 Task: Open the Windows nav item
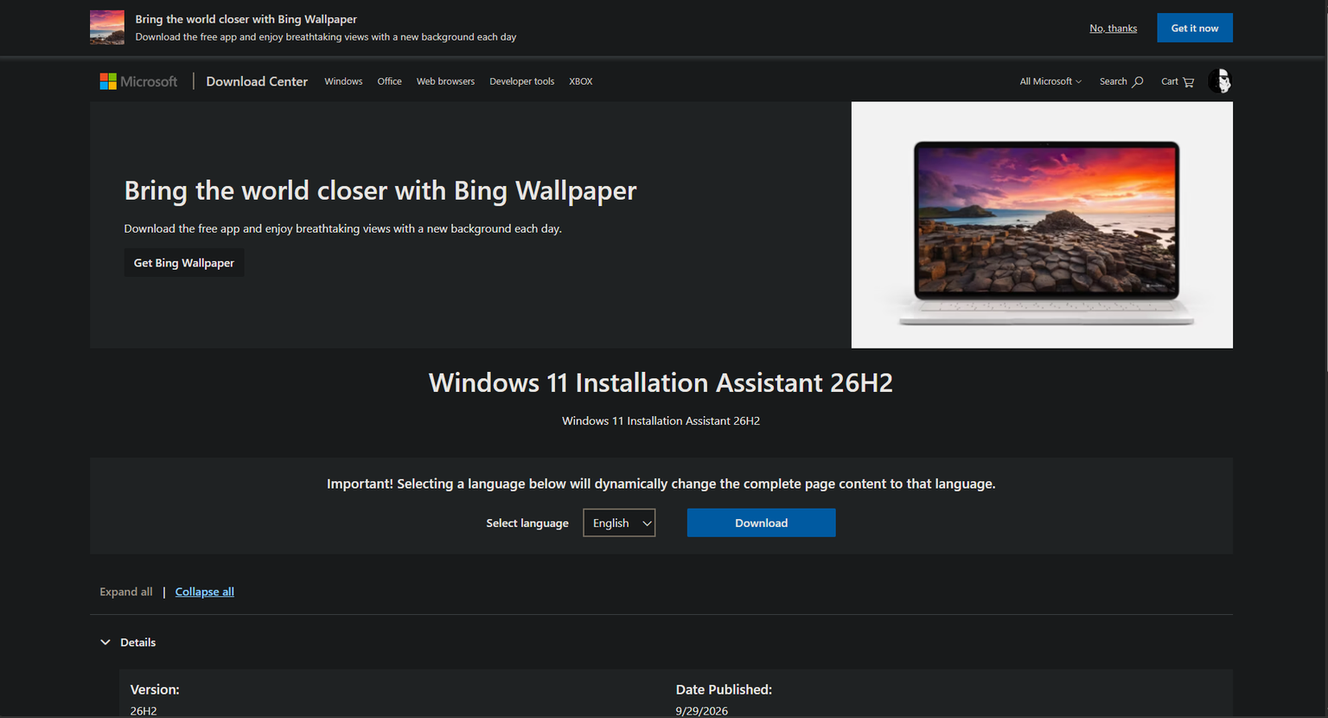click(343, 81)
